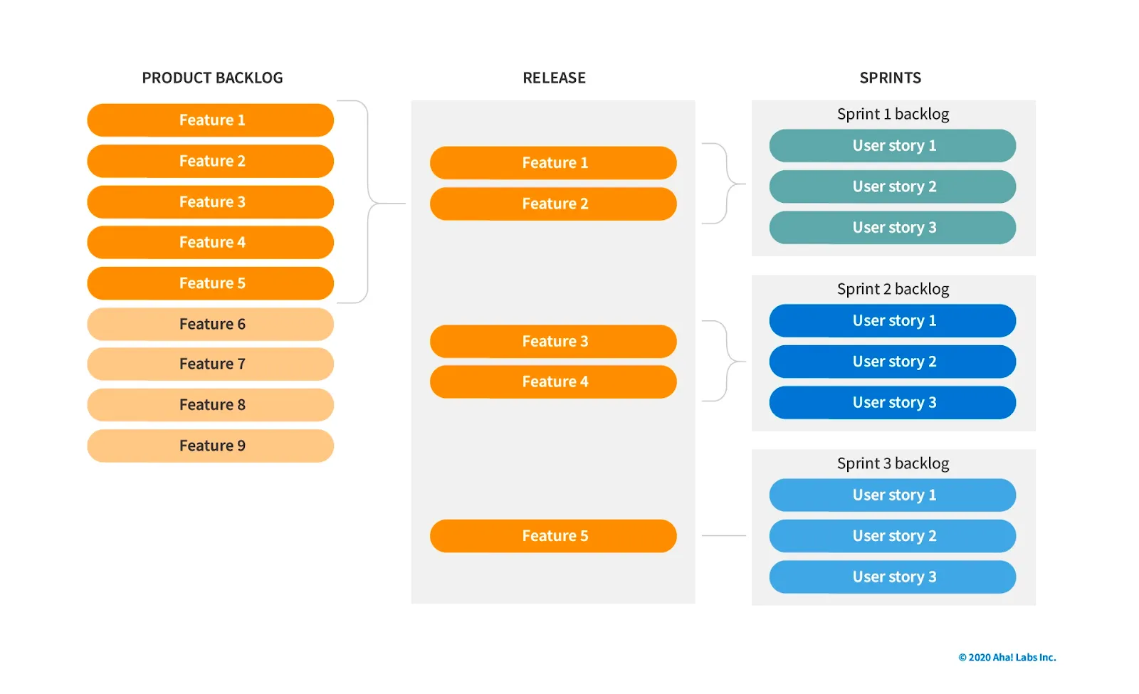
Task: Click the RELEASE column heading
Action: coord(554,78)
